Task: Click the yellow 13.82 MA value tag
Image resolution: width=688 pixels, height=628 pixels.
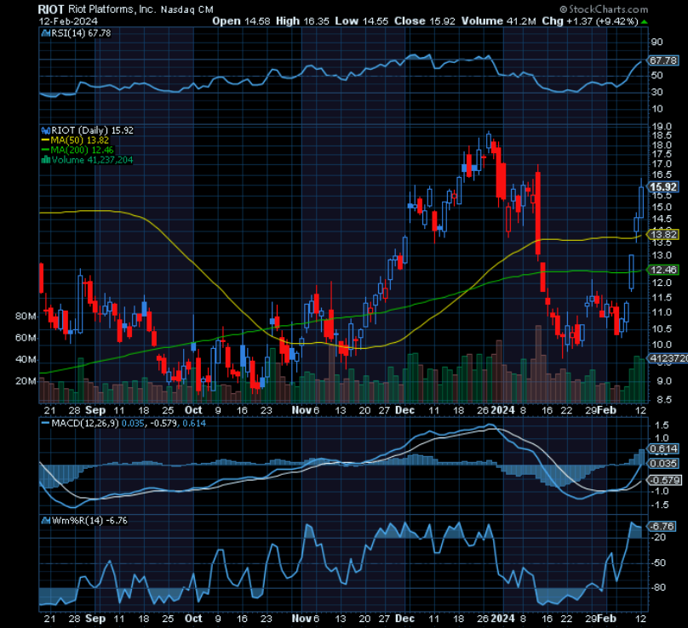Action: (663, 234)
